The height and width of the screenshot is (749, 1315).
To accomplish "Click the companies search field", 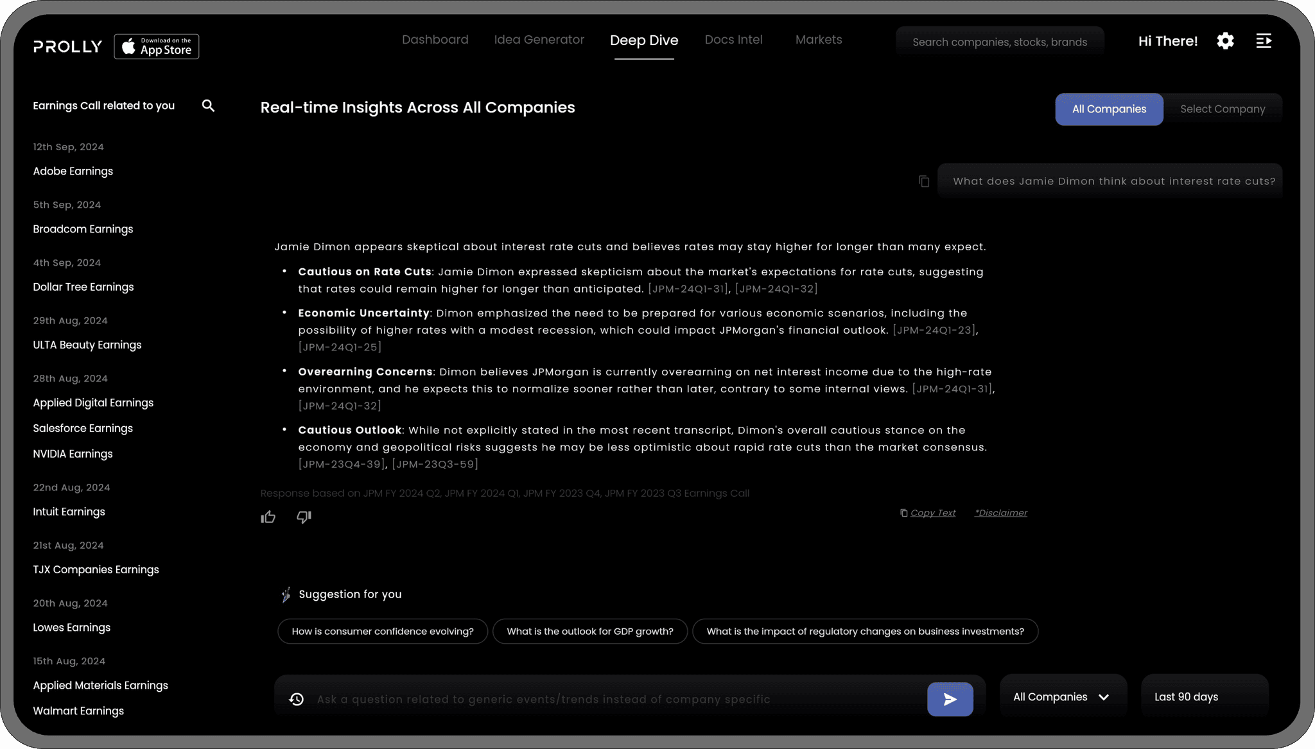I will pos(999,42).
